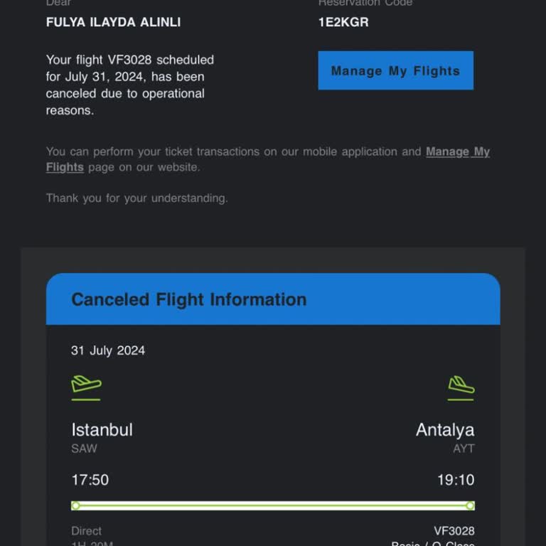Screen dimensions: 546x546
Task: Click the 17:50 departure time
Action: pyautogui.click(x=90, y=480)
